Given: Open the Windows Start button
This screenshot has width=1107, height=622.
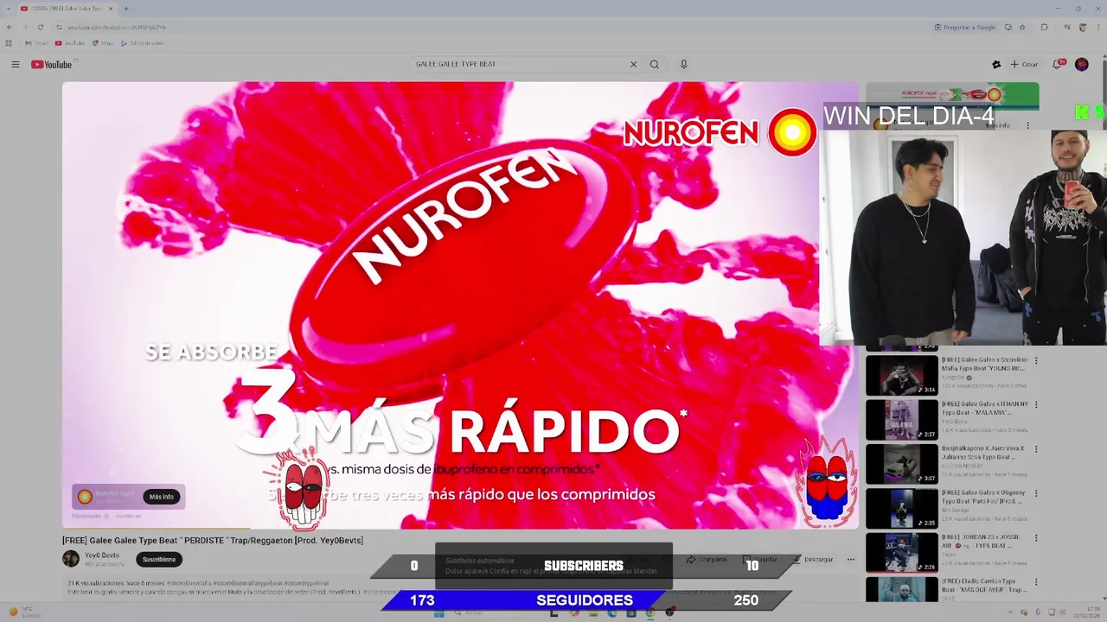Looking at the screenshot, I should click(x=438, y=612).
